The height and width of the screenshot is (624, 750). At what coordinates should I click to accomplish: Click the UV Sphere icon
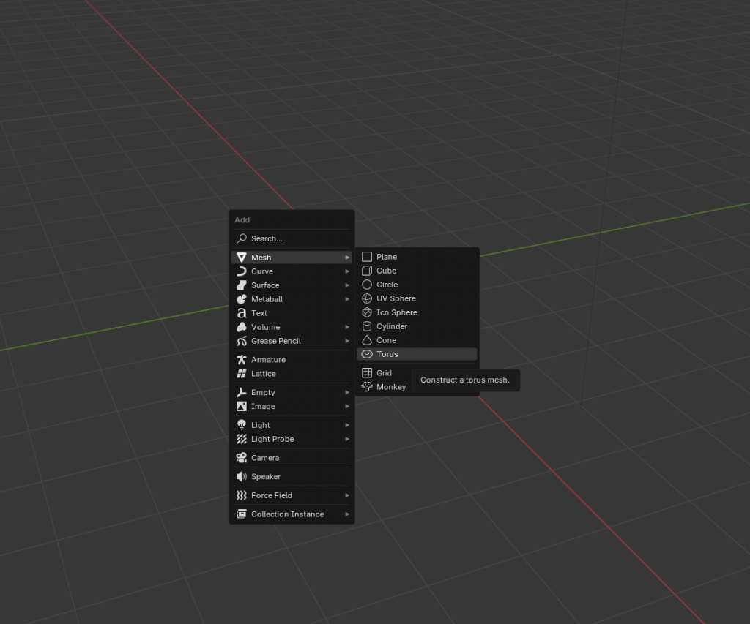367,298
